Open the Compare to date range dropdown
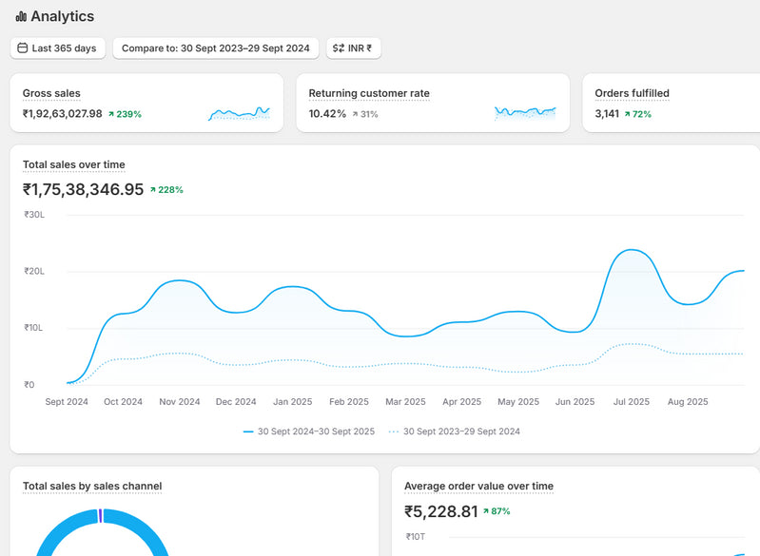This screenshot has width=760, height=556. pos(215,48)
